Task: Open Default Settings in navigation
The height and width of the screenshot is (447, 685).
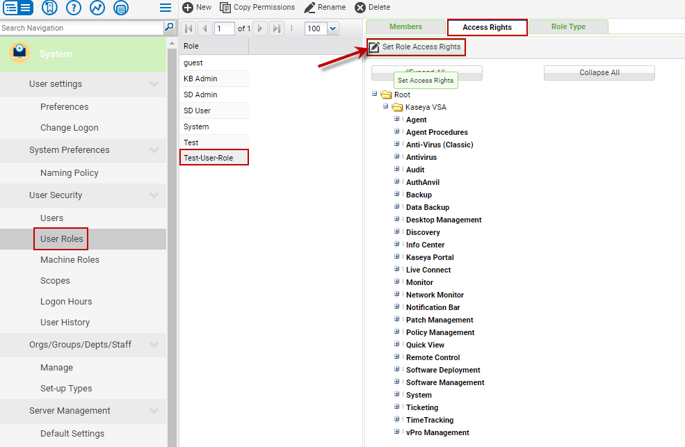Action: point(72,434)
